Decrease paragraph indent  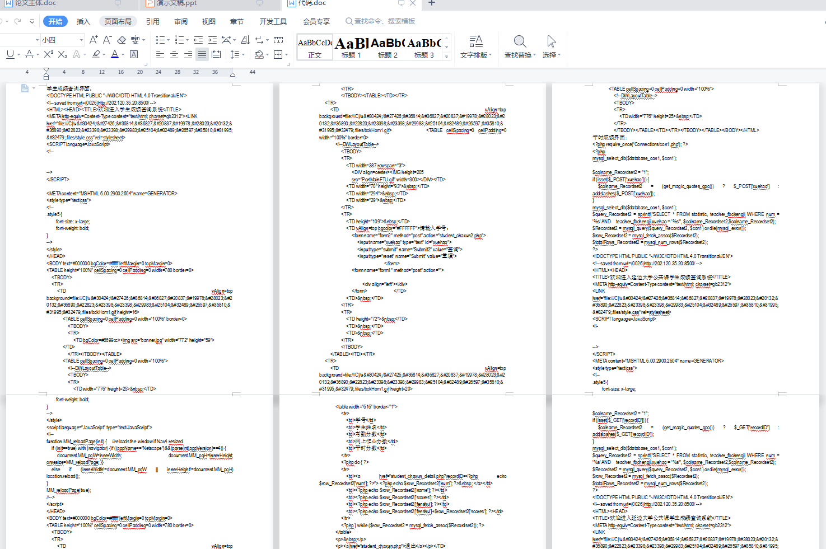(198, 40)
